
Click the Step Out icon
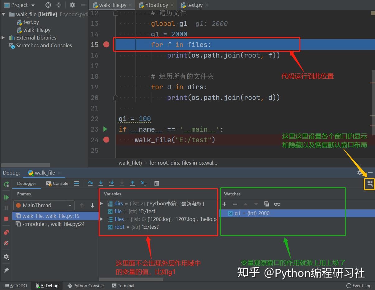132,183
